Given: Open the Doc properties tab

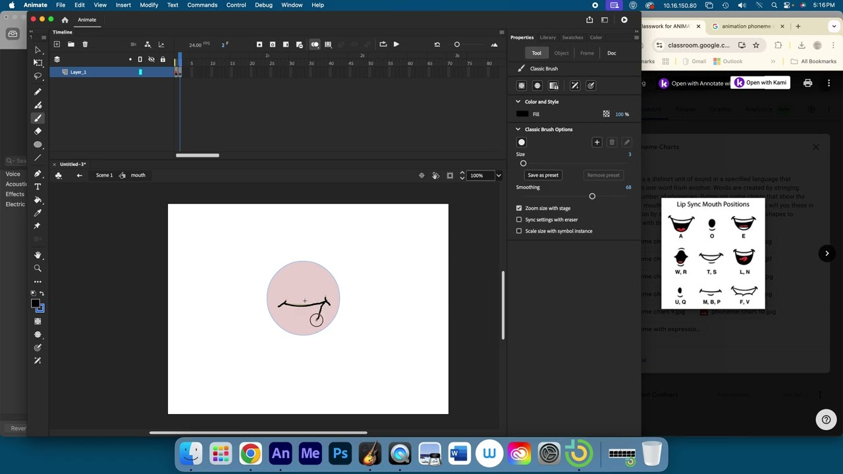Looking at the screenshot, I should point(611,53).
